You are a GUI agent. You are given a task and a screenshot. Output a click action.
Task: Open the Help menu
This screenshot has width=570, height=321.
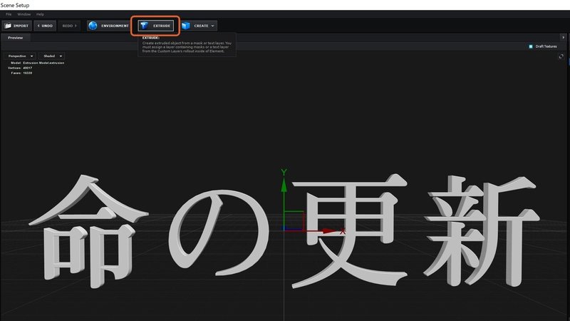[40, 14]
